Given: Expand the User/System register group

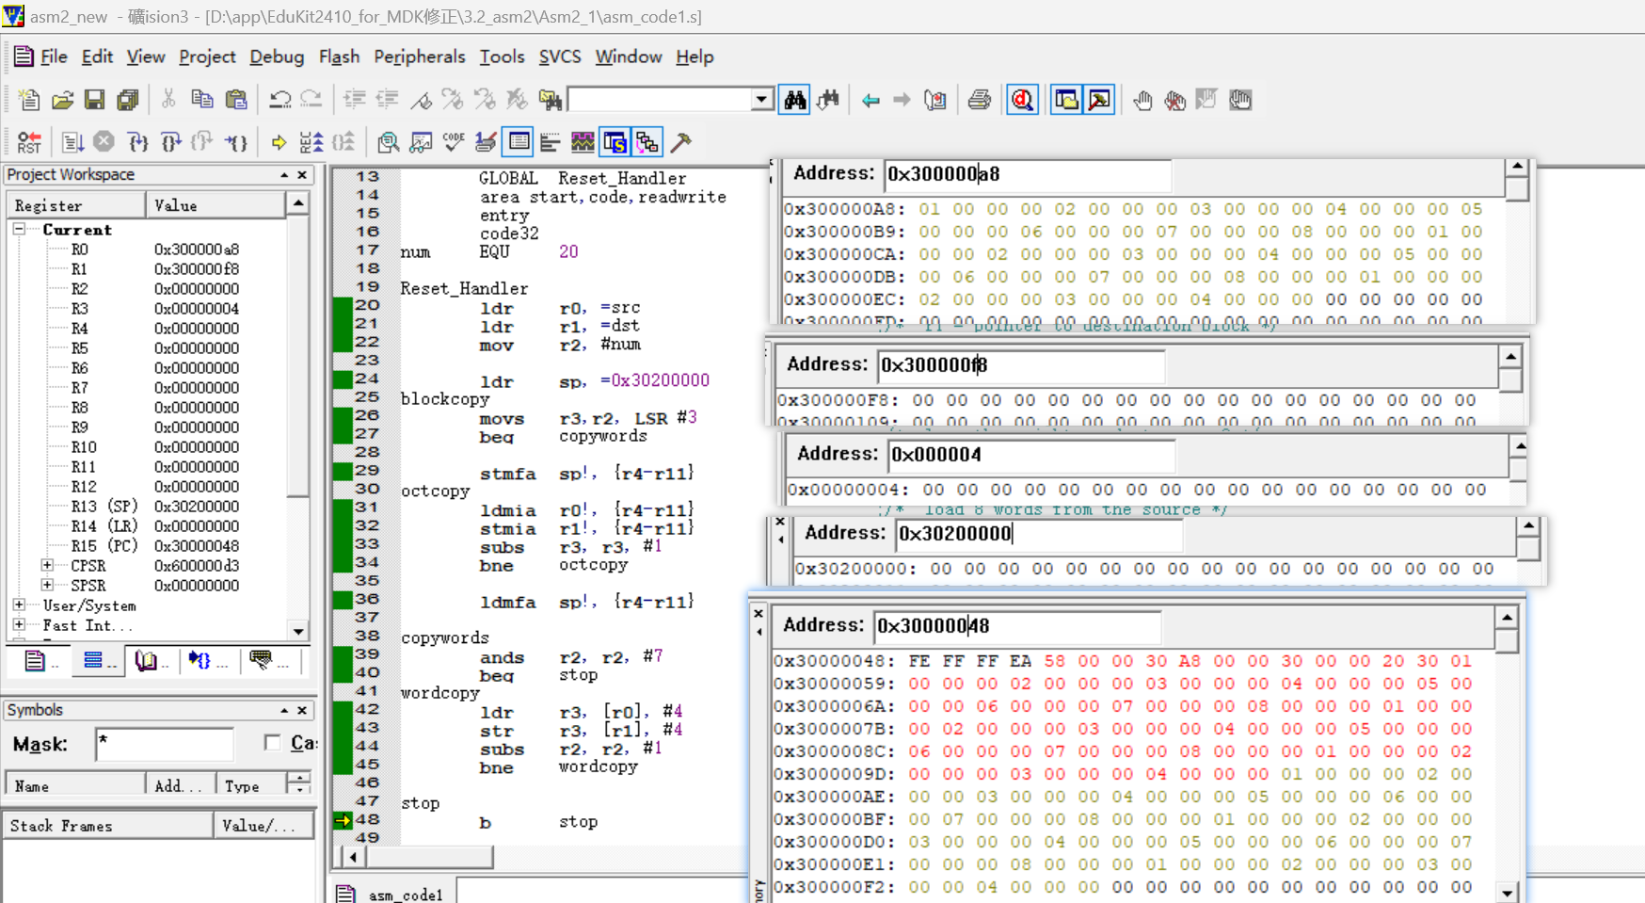Looking at the screenshot, I should [x=19, y=605].
